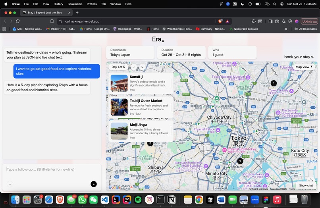Open Brave Wallet icon
The image size is (320, 208).
click(277, 21)
